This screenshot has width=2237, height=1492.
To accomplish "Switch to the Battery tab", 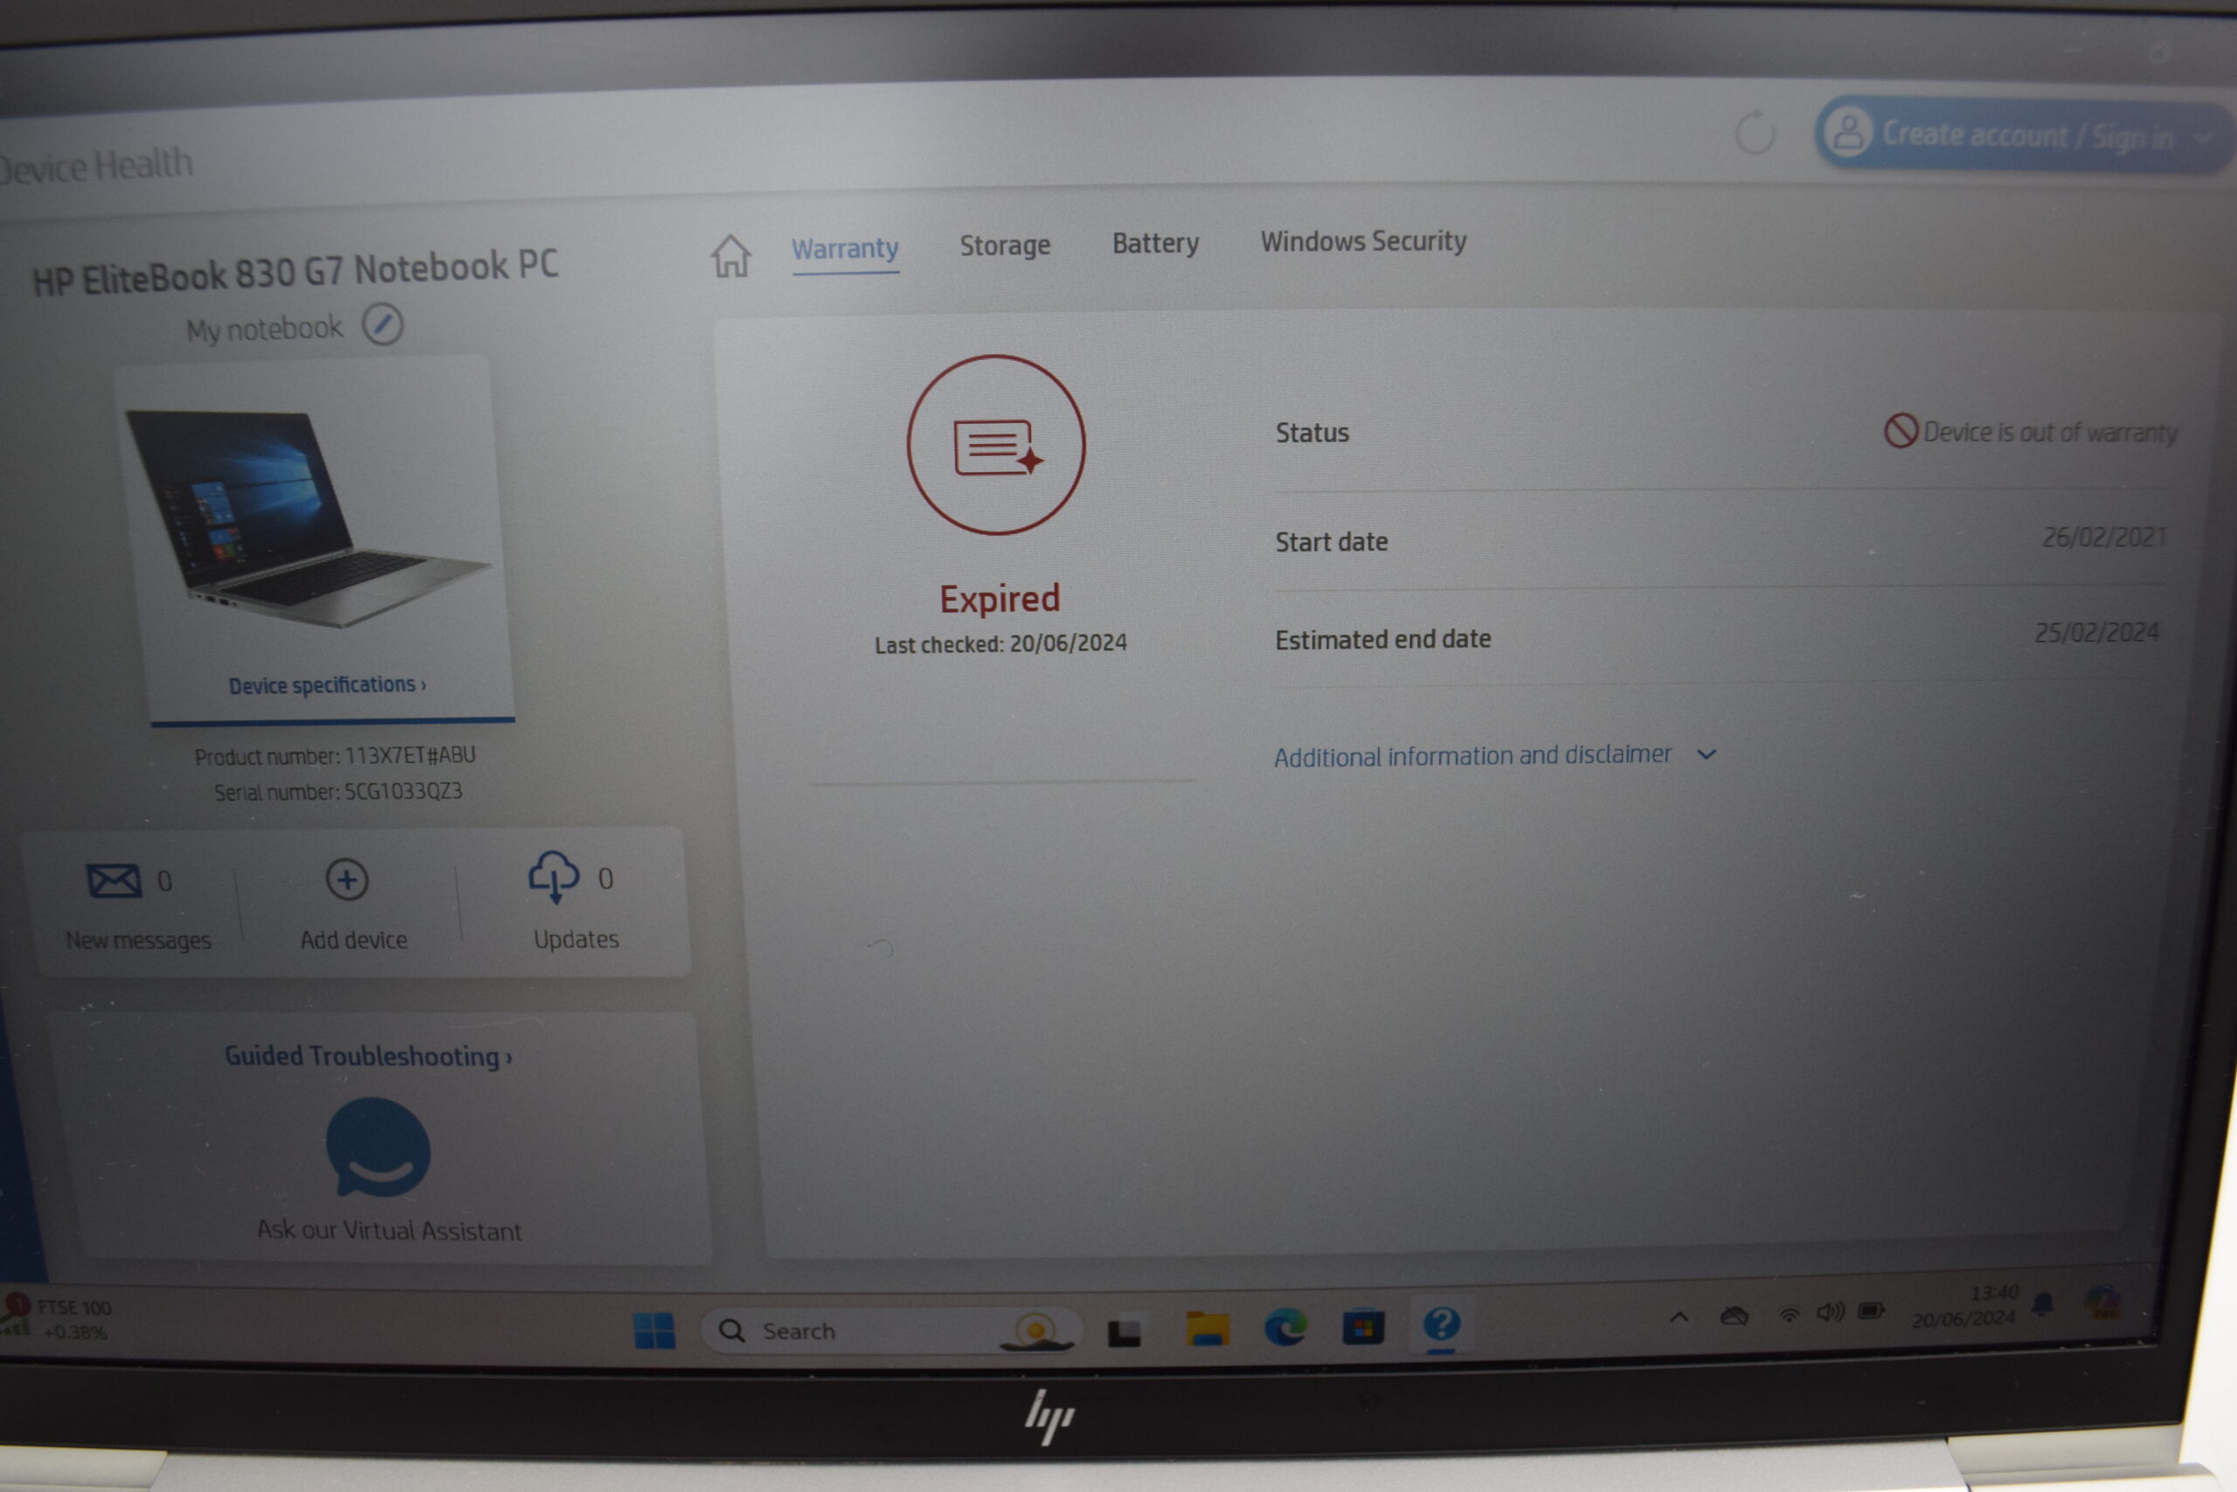I will click(1154, 244).
